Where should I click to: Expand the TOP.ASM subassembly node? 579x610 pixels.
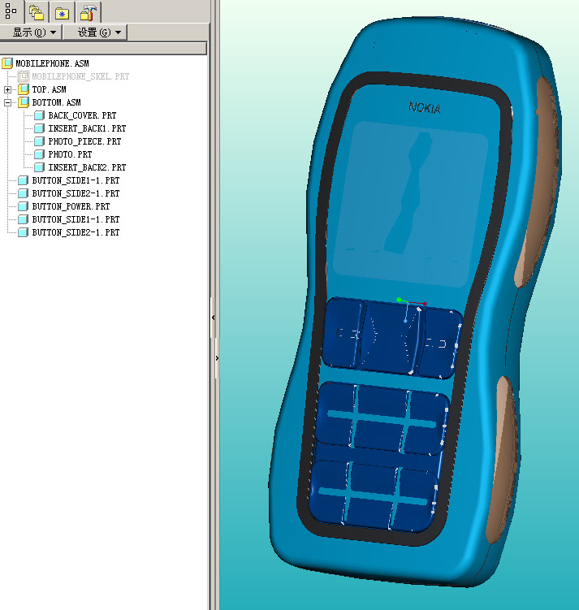(7, 89)
